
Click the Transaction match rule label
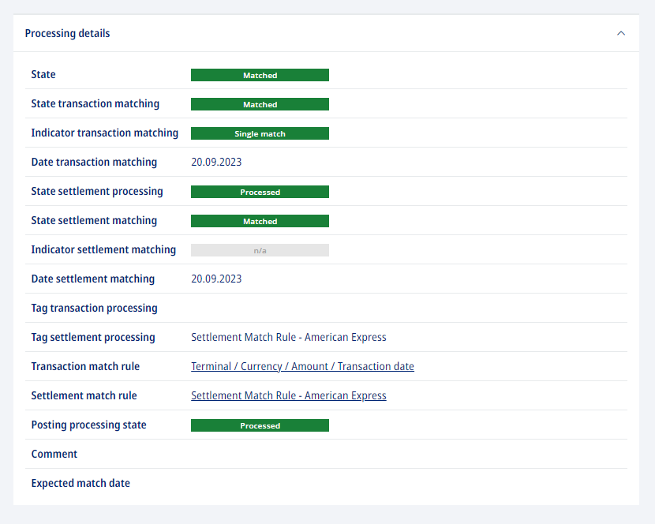[x=85, y=366]
